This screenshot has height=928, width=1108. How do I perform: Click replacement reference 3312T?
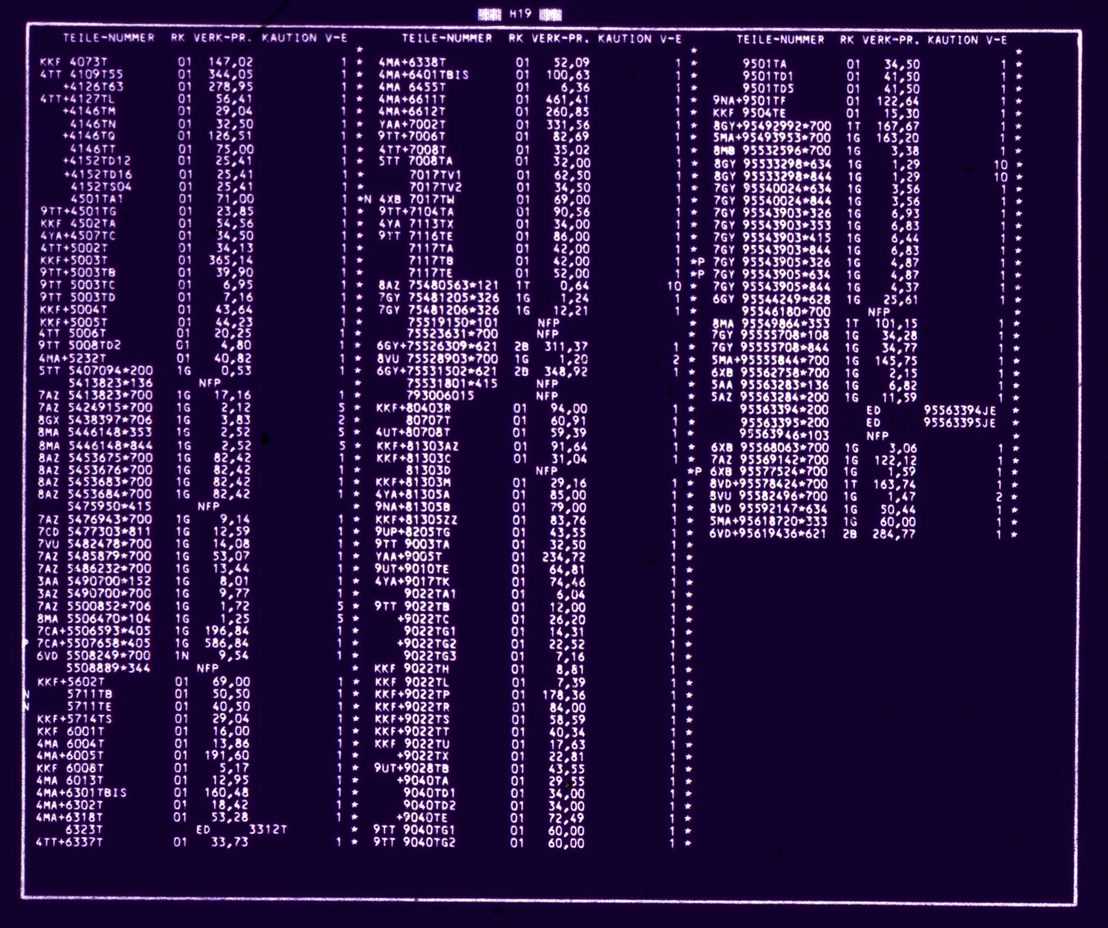tap(268, 830)
